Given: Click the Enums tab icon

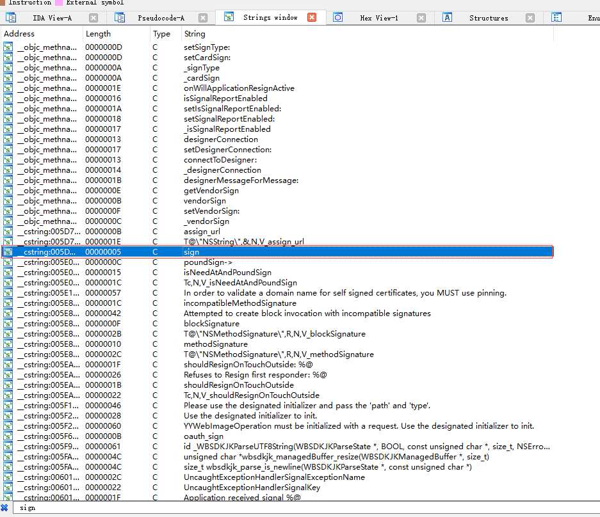Looking at the screenshot, I should (x=556, y=18).
